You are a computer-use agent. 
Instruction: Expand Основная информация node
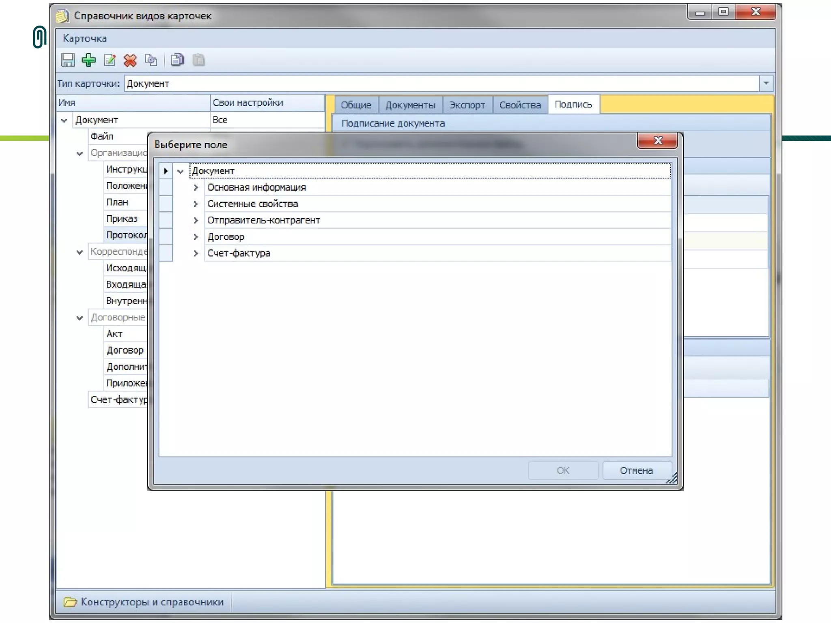pyautogui.click(x=196, y=187)
